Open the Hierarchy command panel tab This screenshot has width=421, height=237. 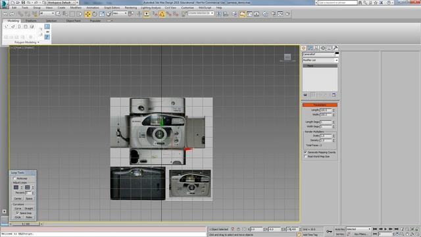316,48
